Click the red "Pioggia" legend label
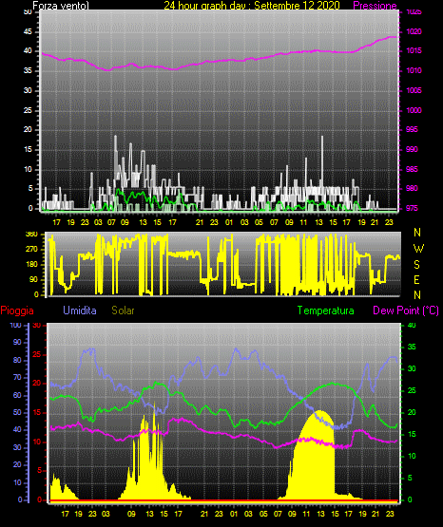The image size is (443, 527). click(x=17, y=311)
